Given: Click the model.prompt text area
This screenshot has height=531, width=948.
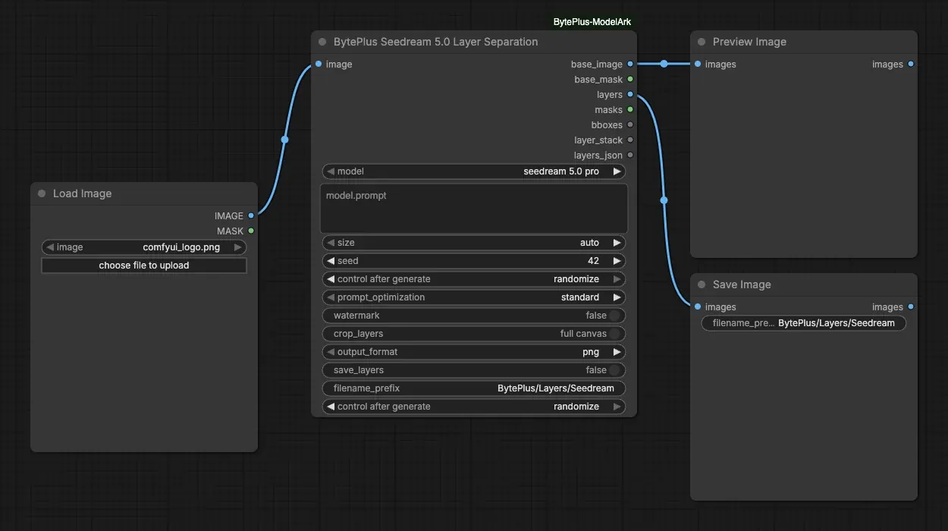Looking at the screenshot, I should click(474, 208).
